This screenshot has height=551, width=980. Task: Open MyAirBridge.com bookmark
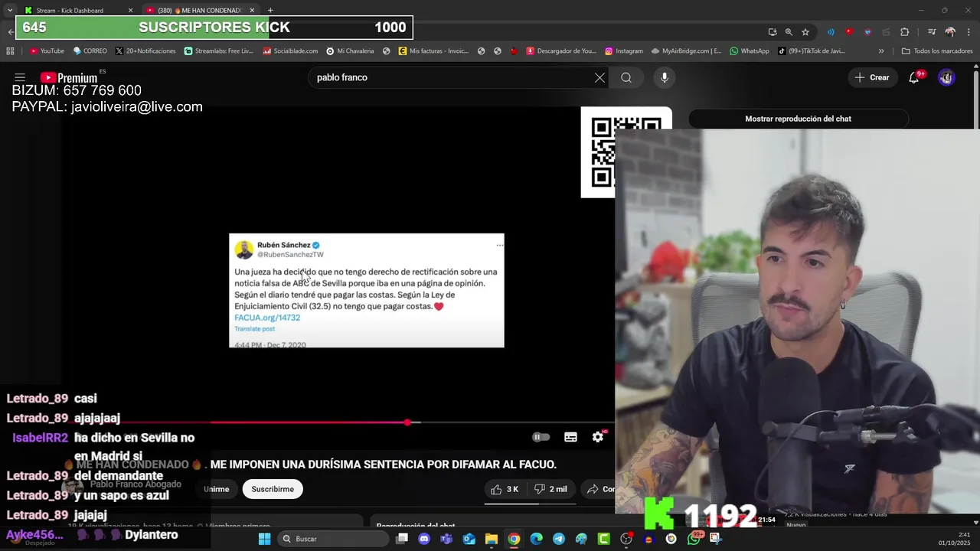687,51
